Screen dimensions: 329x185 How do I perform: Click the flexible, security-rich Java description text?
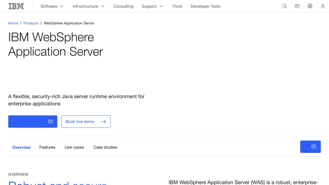click(x=76, y=100)
